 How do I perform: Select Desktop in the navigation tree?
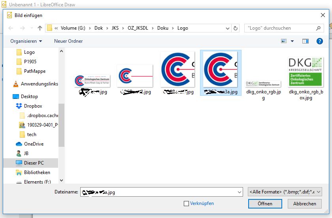25,97
